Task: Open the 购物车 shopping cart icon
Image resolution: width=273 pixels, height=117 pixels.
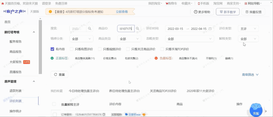Action: [x=167, y=4]
